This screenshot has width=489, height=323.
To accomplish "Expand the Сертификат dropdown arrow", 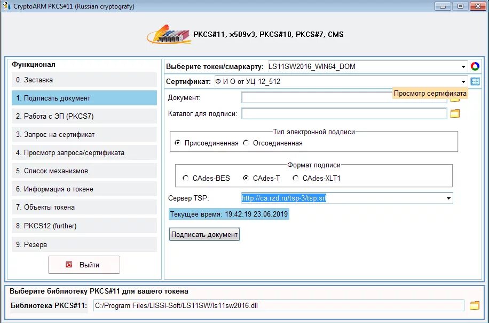I will click(x=463, y=81).
